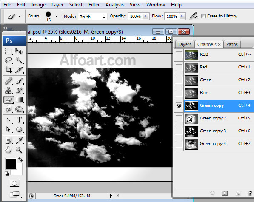Image resolution: width=254 pixels, height=202 pixels.
Task: Switch to the Layers tab
Action: coord(185,44)
